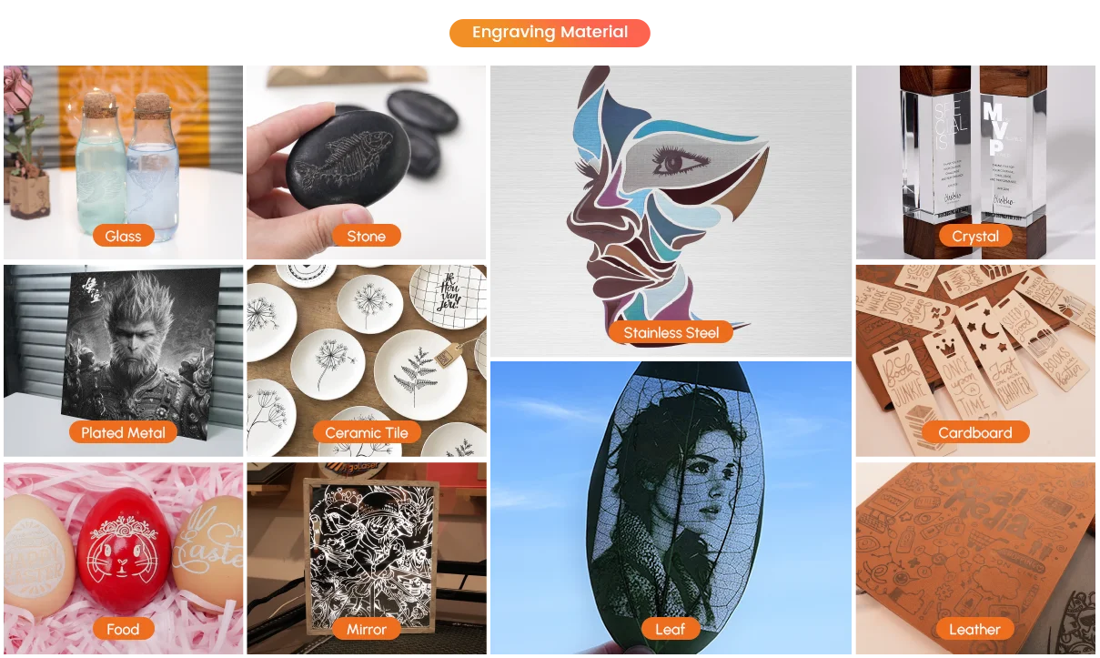This screenshot has width=1100, height=658.
Task: Select the Food label
Action: [x=123, y=629]
